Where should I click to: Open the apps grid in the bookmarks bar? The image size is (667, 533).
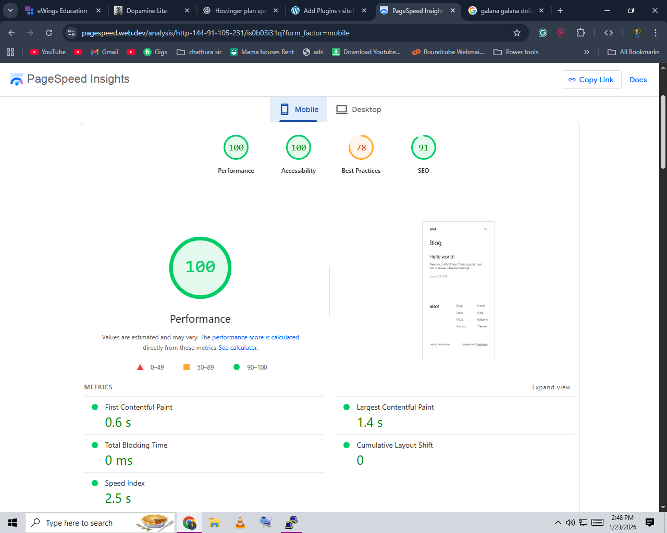pyautogui.click(x=10, y=52)
